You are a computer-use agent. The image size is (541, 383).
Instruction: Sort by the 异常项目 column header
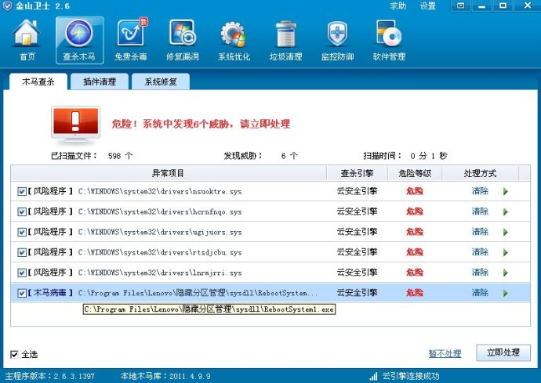[x=169, y=173]
